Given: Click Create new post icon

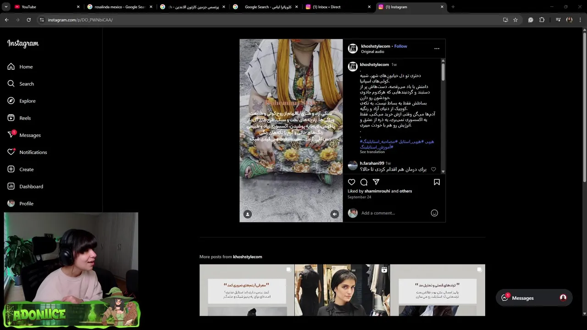Looking at the screenshot, I should [11, 169].
